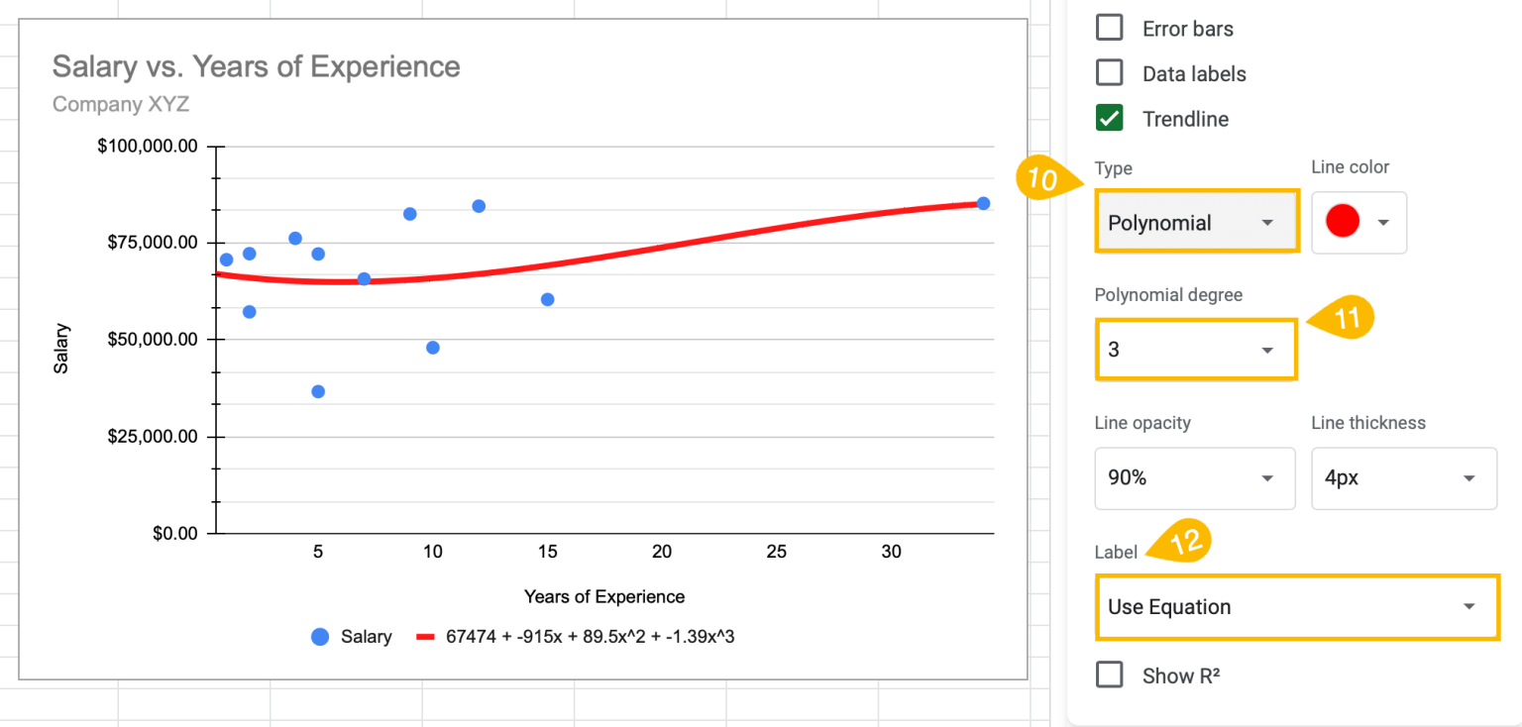Turn on Data labels checkbox
This screenshot has width=1522, height=727.
coord(1110,73)
